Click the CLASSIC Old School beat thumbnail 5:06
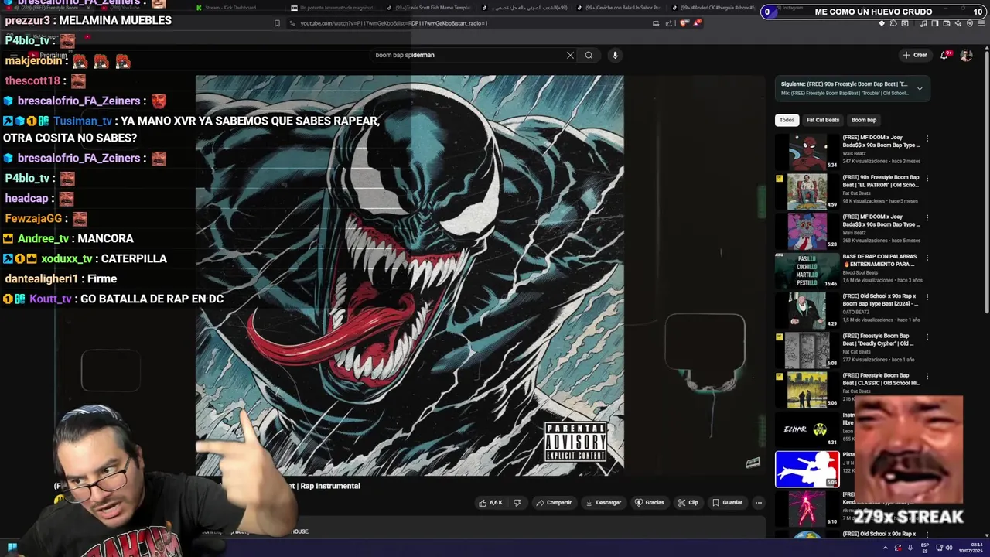The height and width of the screenshot is (557, 990). [x=807, y=390]
